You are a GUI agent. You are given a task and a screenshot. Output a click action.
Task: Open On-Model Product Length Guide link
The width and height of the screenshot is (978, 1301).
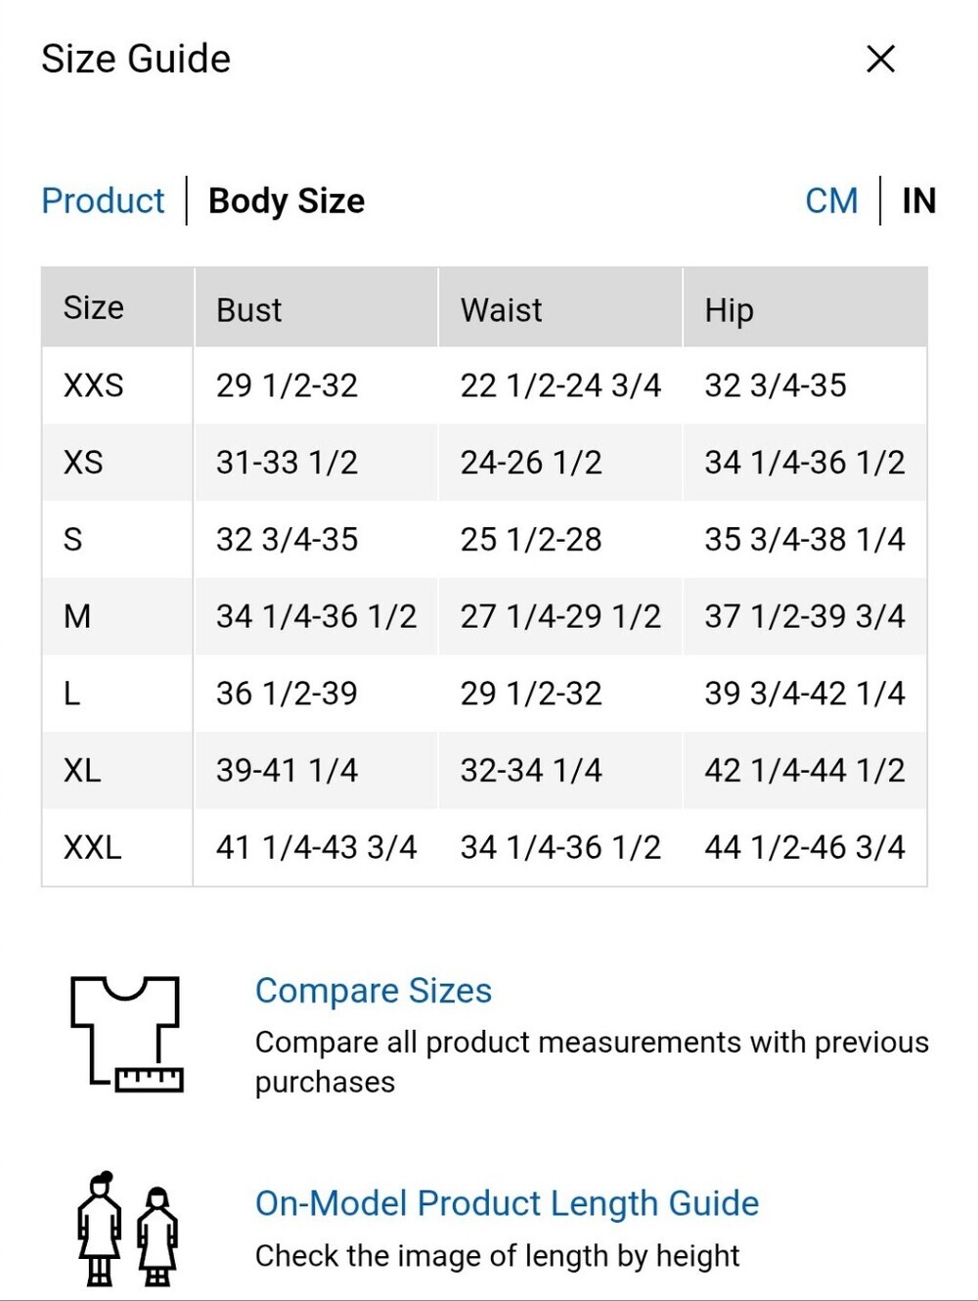[x=507, y=1203]
